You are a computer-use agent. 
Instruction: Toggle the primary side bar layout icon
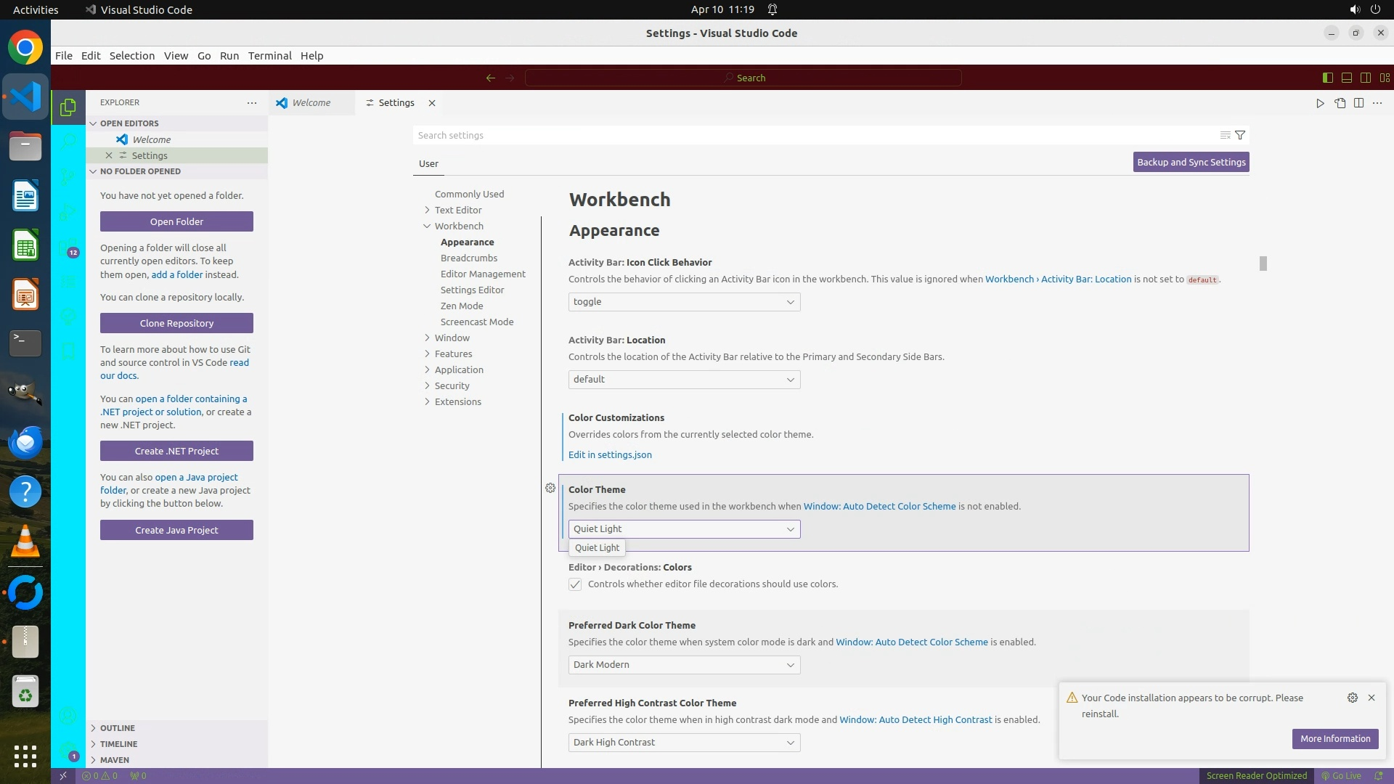click(1327, 78)
